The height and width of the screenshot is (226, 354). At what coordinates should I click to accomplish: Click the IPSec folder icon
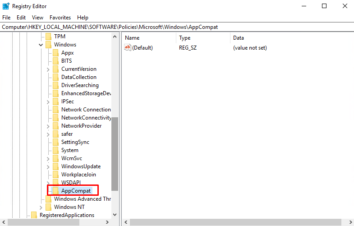click(x=55, y=101)
